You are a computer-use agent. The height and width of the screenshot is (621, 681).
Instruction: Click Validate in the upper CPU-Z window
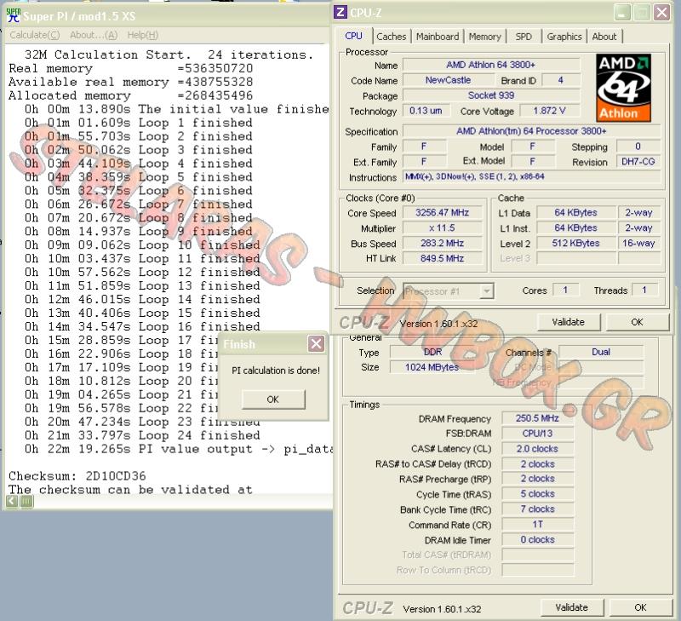click(568, 322)
